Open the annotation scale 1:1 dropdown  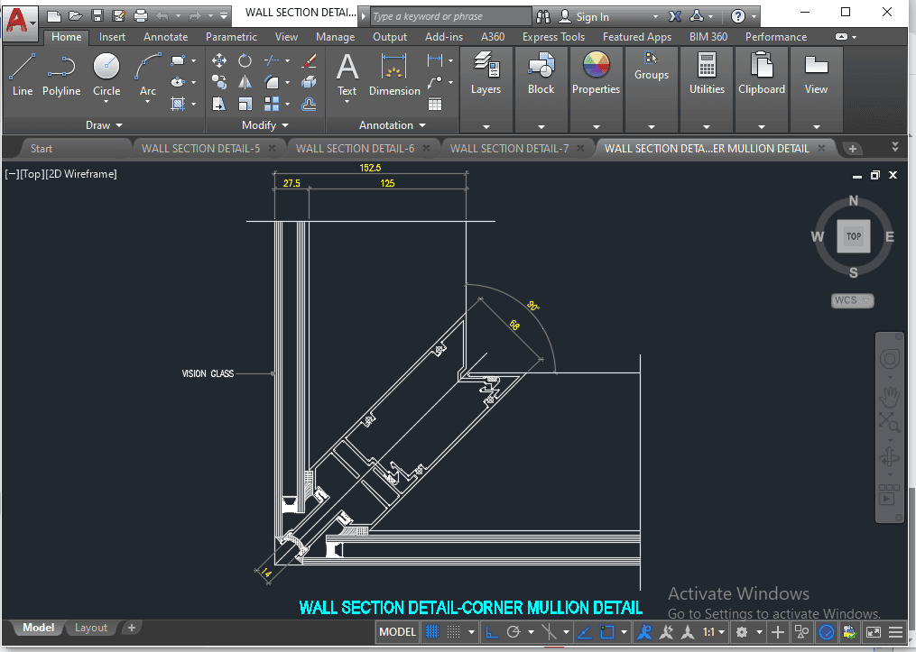(x=713, y=632)
